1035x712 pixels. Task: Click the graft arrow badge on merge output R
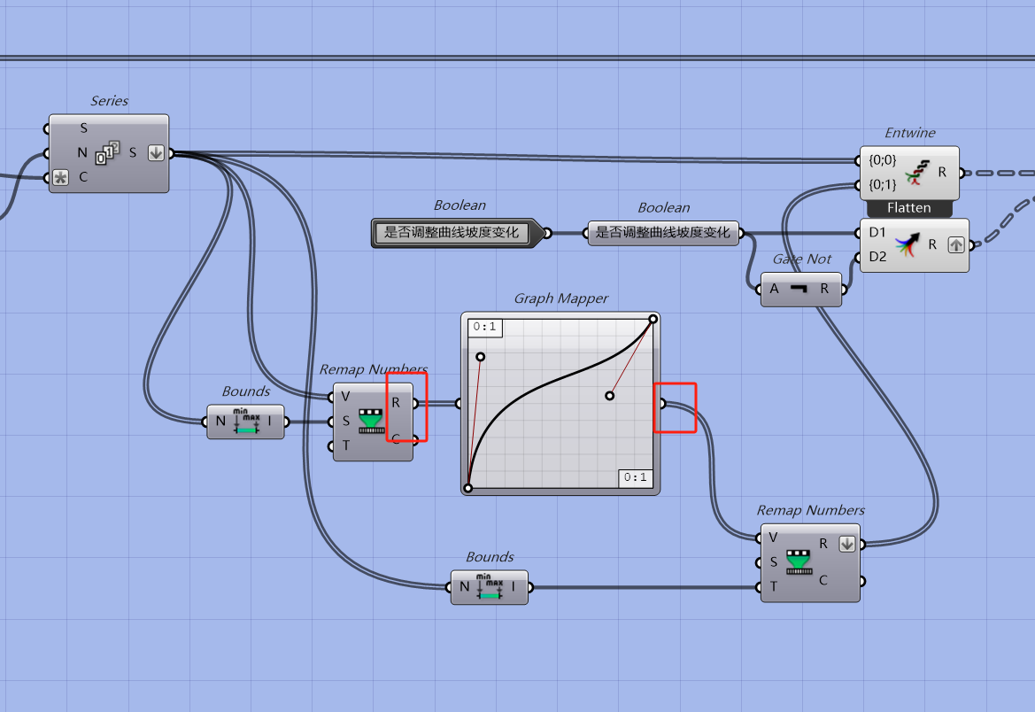(x=956, y=245)
